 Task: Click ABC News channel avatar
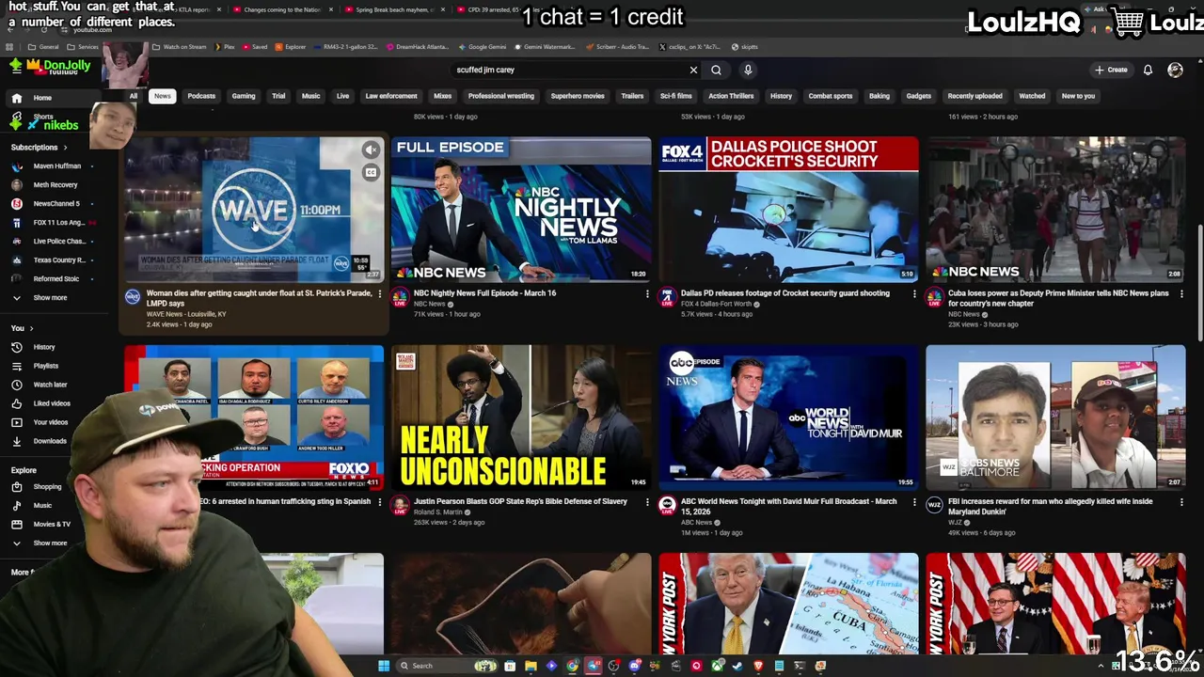pyautogui.click(x=667, y=505)
